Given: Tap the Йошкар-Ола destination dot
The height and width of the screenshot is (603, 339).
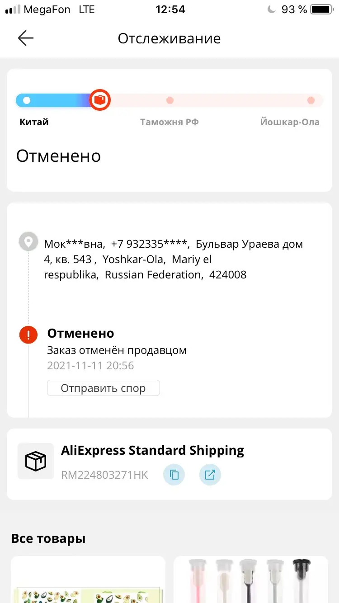Looking at the screenshot, I should 311,100.
